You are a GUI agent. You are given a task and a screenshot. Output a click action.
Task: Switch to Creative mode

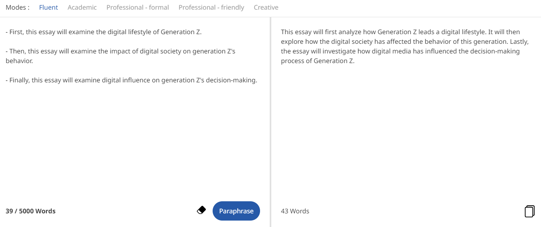click(266, 7)
